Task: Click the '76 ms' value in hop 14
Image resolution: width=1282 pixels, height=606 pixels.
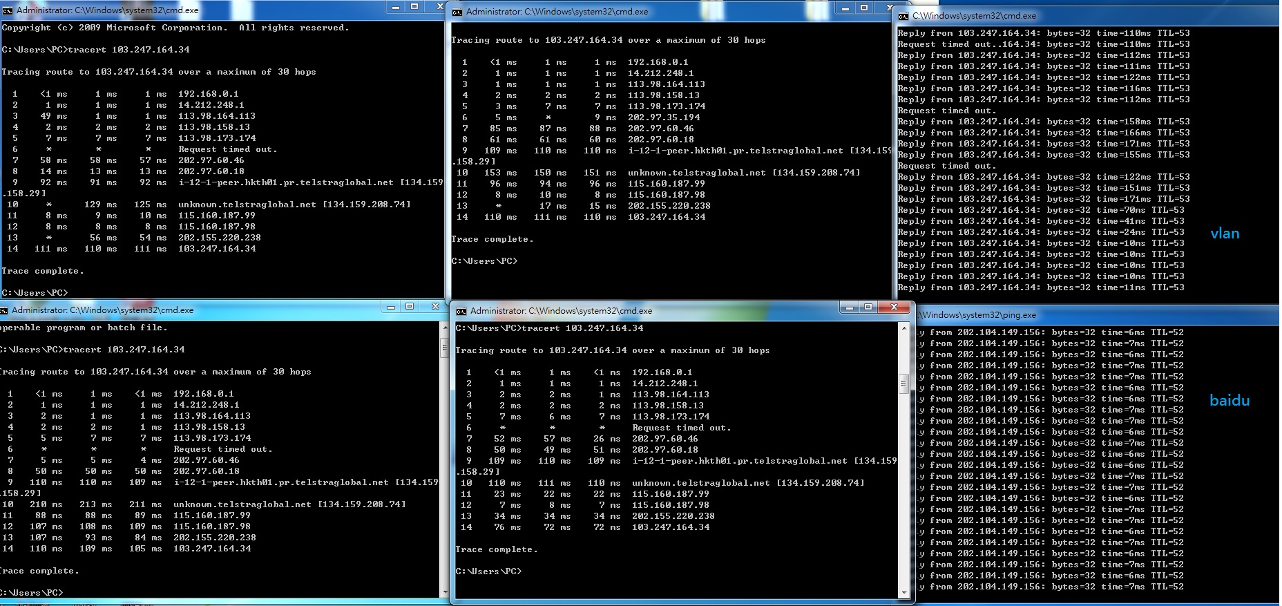Action: point(508,527)
